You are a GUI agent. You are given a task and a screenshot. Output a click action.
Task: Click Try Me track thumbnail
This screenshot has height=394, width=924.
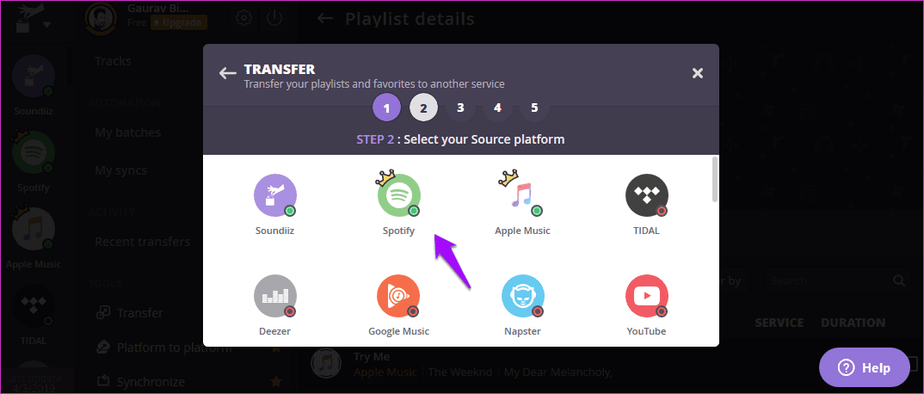[x=326, y=363]
